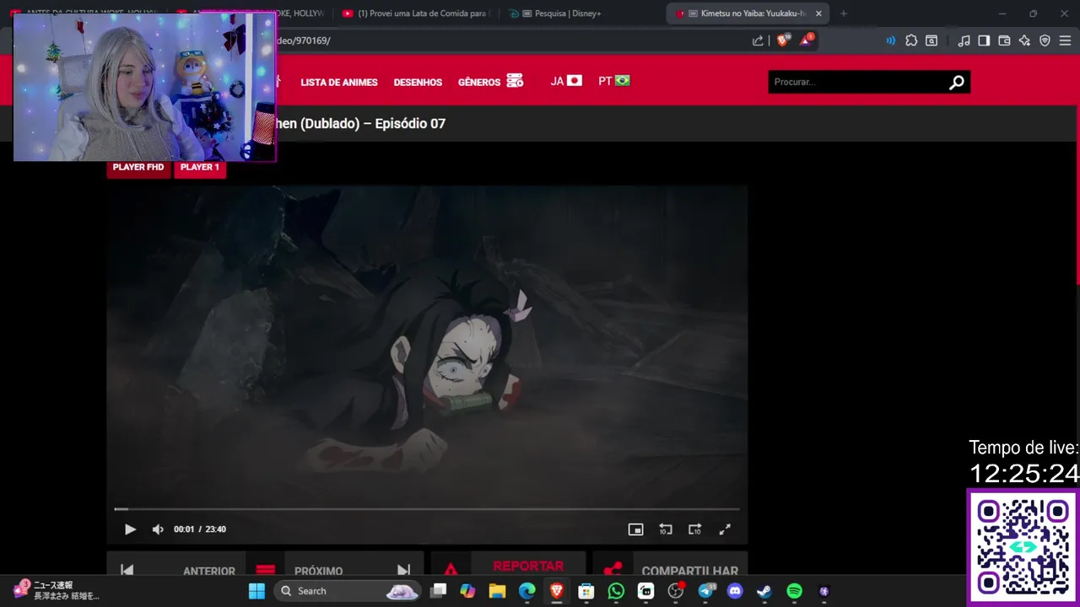1080x607 pixels.
Task: Open File Explorer from the taskbar
Action: coord(497,591)
